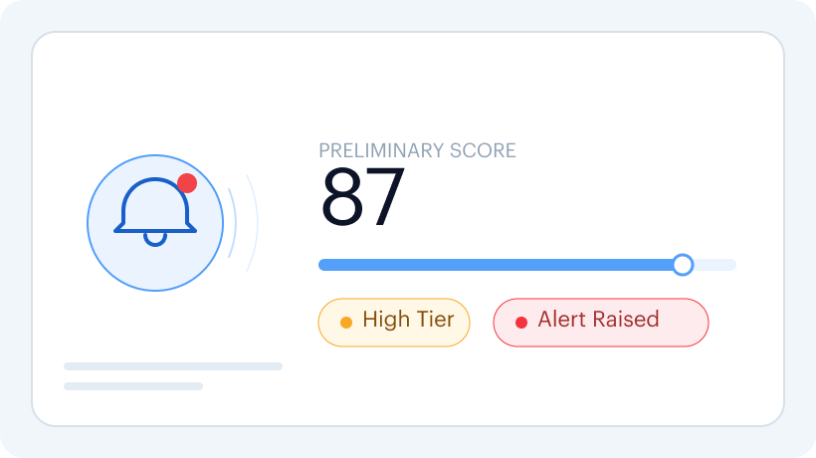Click the red dot in Alert Raised

click(520, 323)
